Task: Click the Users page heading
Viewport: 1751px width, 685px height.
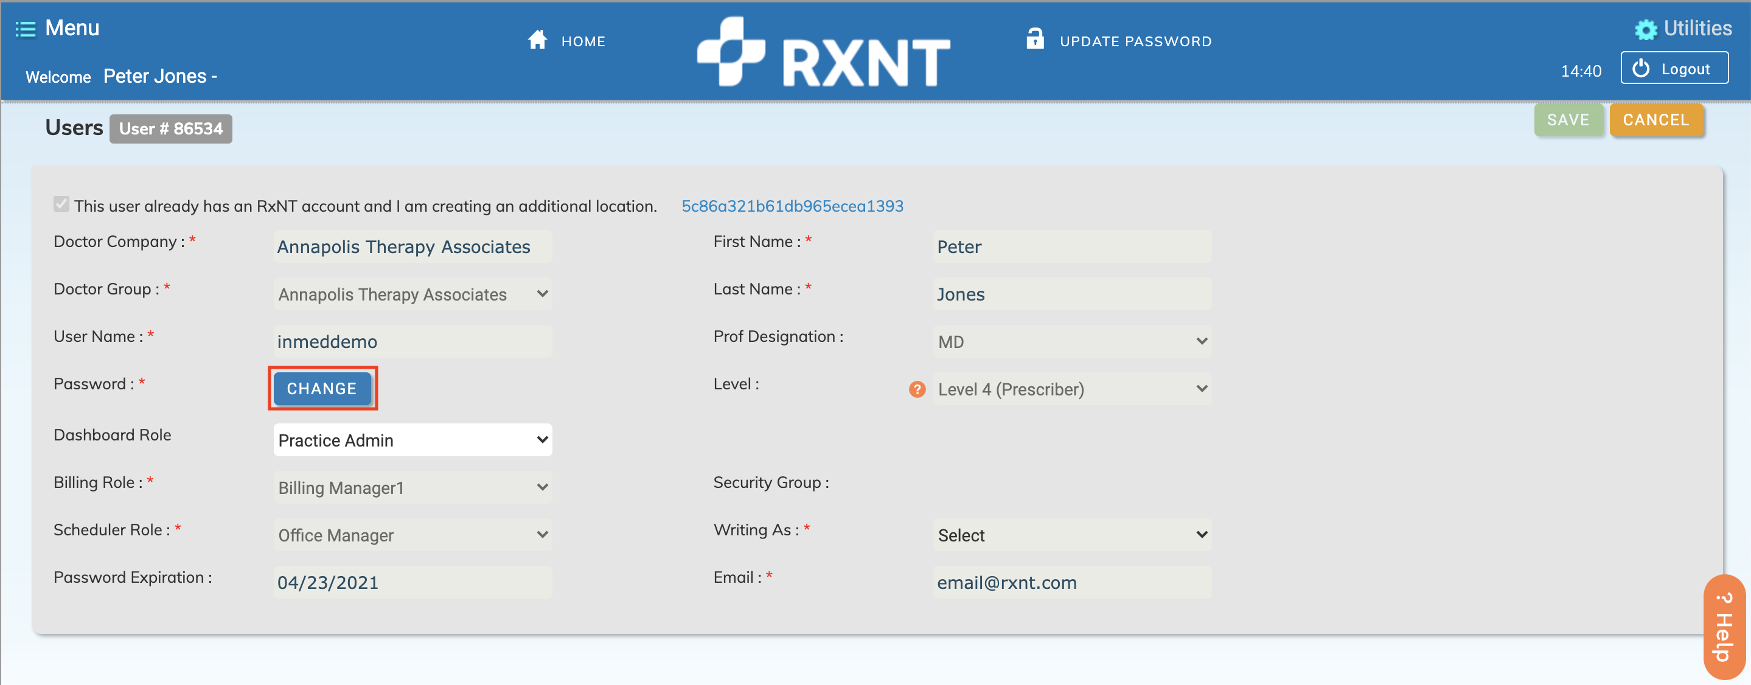Action: [74, 128]
